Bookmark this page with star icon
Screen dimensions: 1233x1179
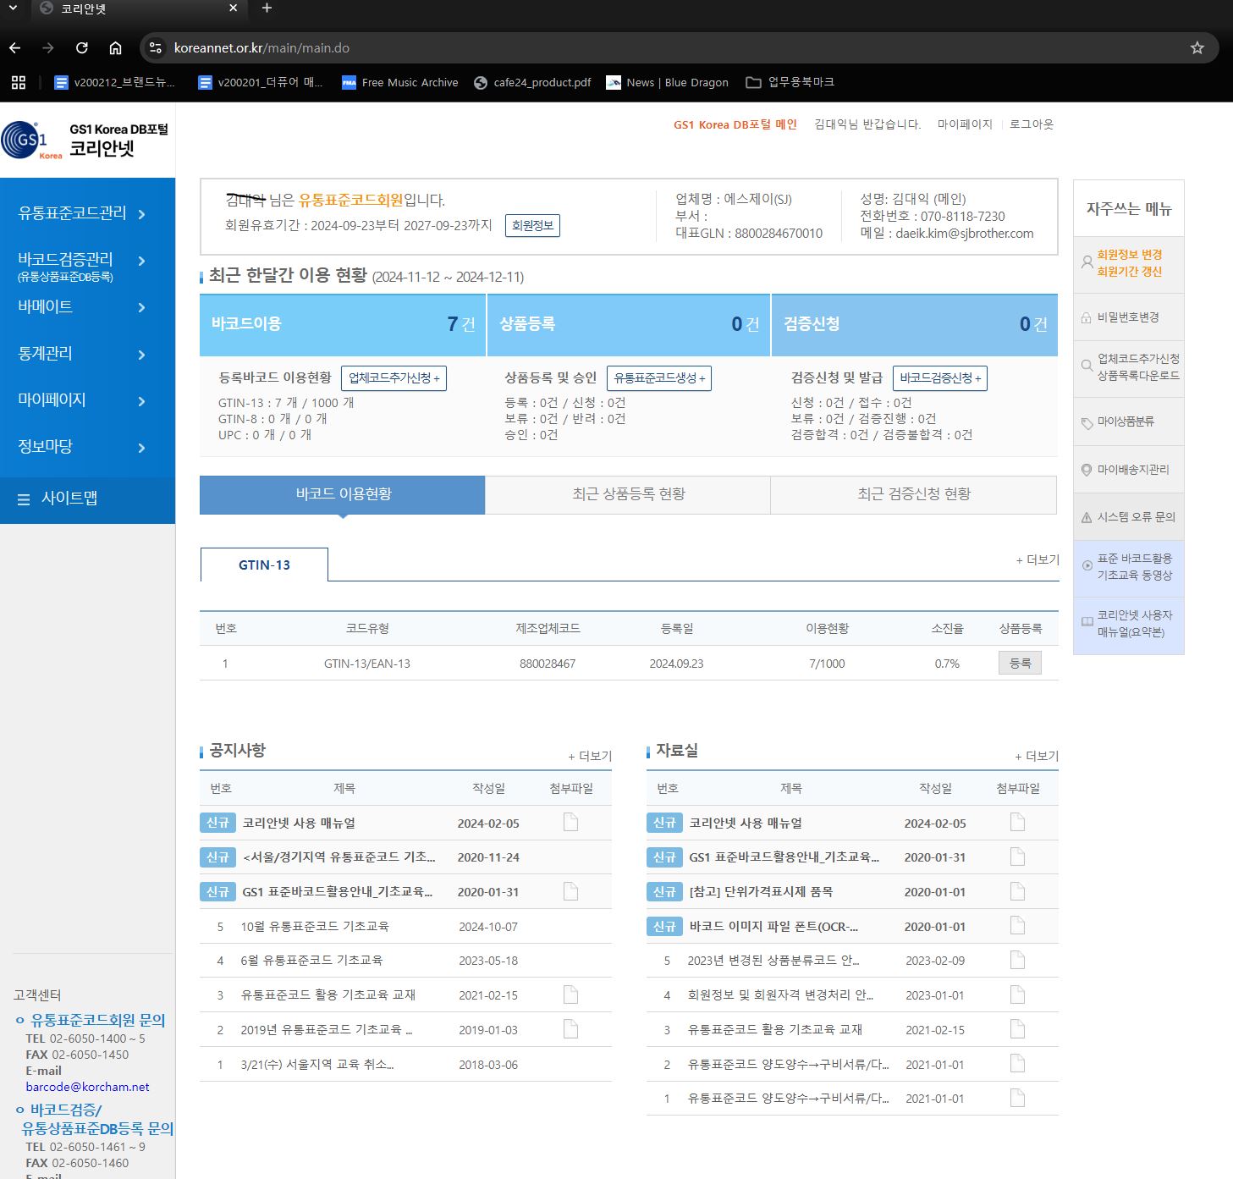[x=1197, y=48]
